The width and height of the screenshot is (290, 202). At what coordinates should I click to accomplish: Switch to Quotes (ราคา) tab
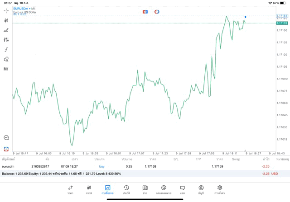click(x=70, y=189)
